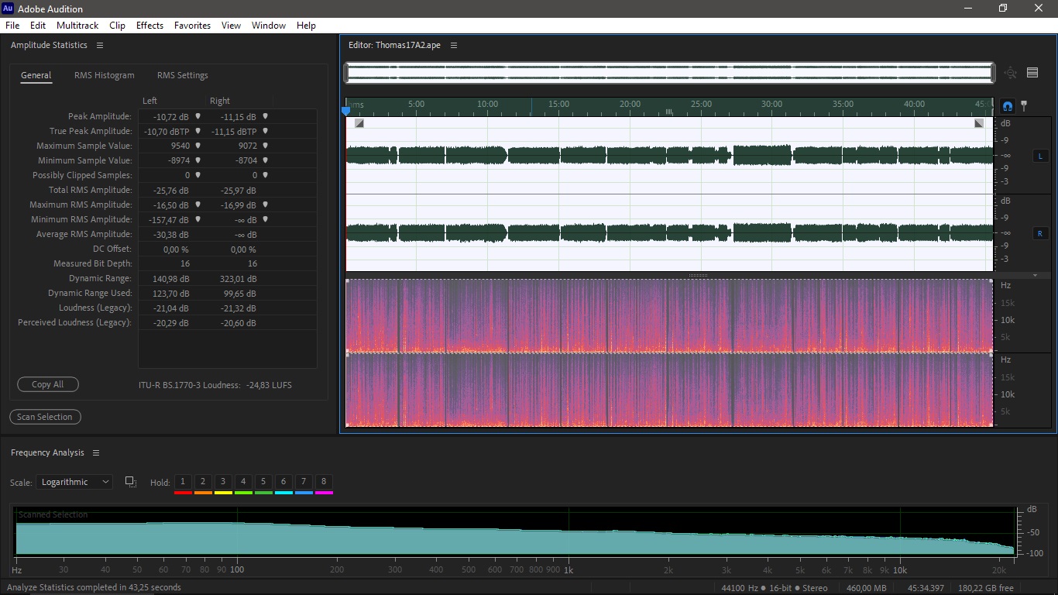Click the zoom navigator overview bar
Viewport: 1058px width, 595px height.
[x=669, y=73]
